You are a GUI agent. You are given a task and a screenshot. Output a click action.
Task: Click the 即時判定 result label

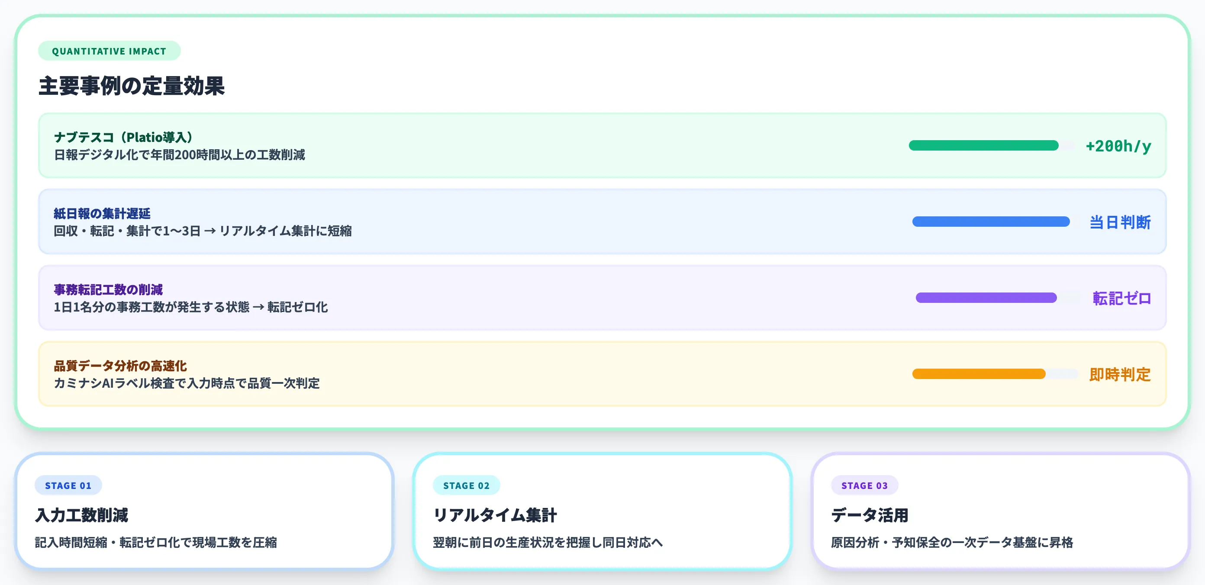(1119, 375)
